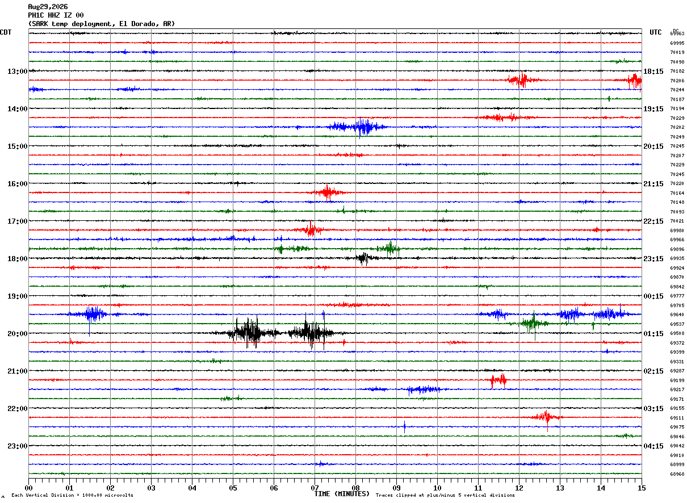Screen dimensions: 687x503
Task: Click the green burst near minute 12 at 19:00
Action: point(534,324)
